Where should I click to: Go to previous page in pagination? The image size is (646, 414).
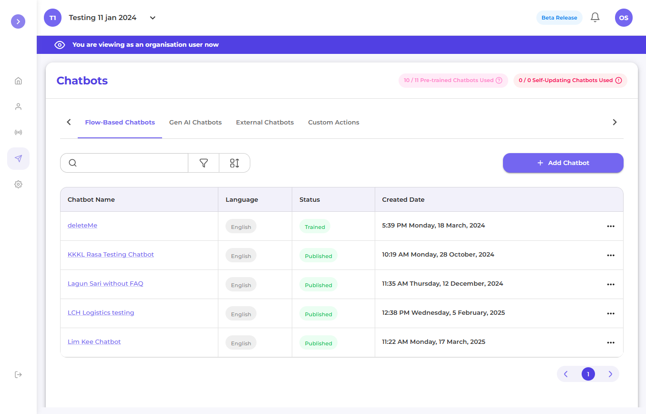(566, 374)
